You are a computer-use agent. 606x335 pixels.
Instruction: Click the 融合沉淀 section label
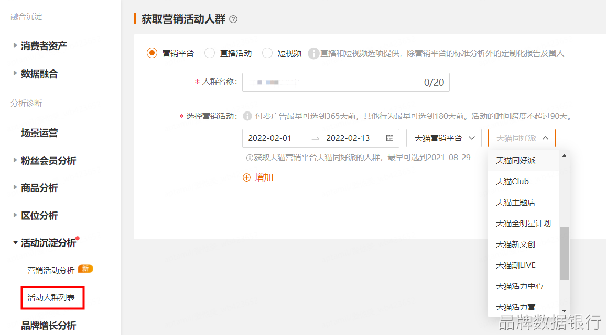[26, 16]
